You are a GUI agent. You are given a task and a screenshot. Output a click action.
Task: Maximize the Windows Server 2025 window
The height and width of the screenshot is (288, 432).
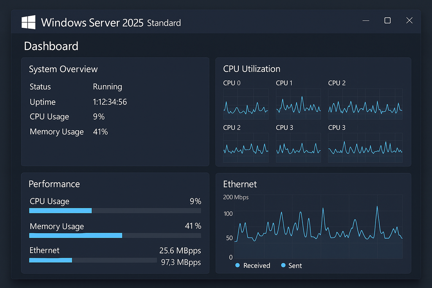point(387,21)
